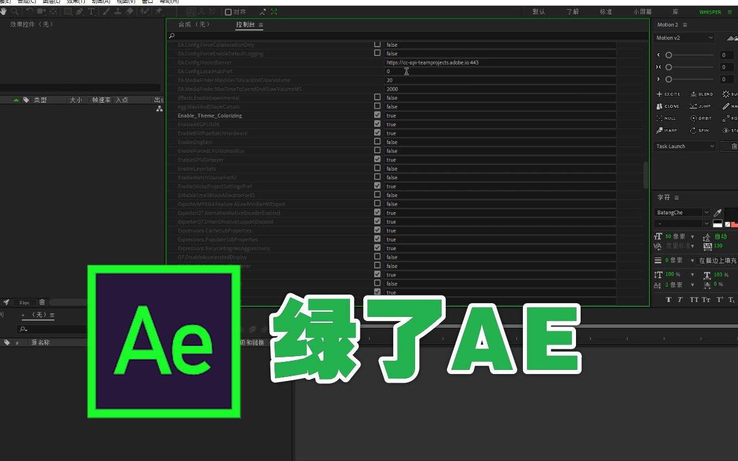The image size is (738, 461).
Task: Click the Motion 2 BLEND button
Action: tap(702, 94)
